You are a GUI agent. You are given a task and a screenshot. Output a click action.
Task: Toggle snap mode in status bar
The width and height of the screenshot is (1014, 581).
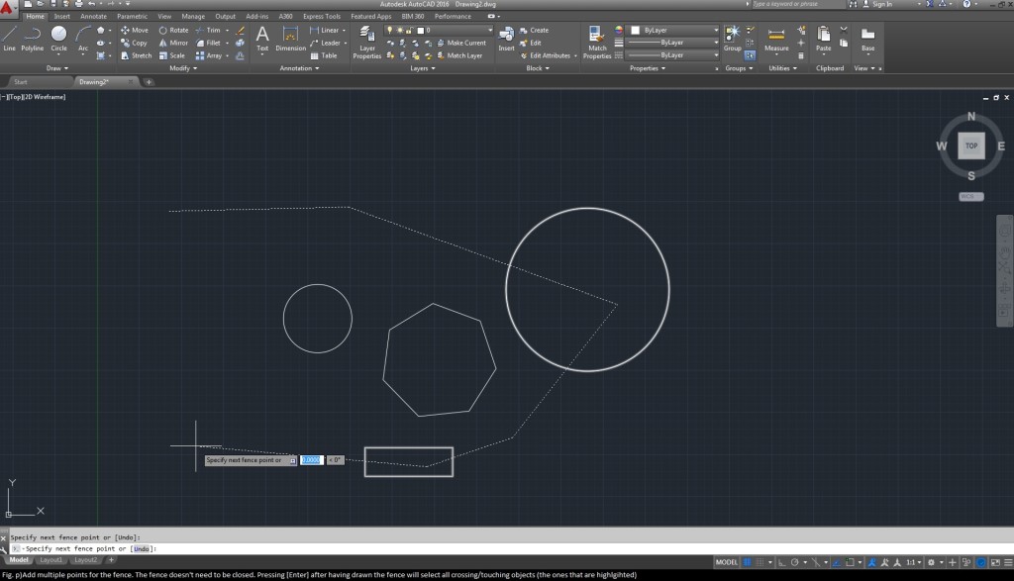(x=760, y=561)
